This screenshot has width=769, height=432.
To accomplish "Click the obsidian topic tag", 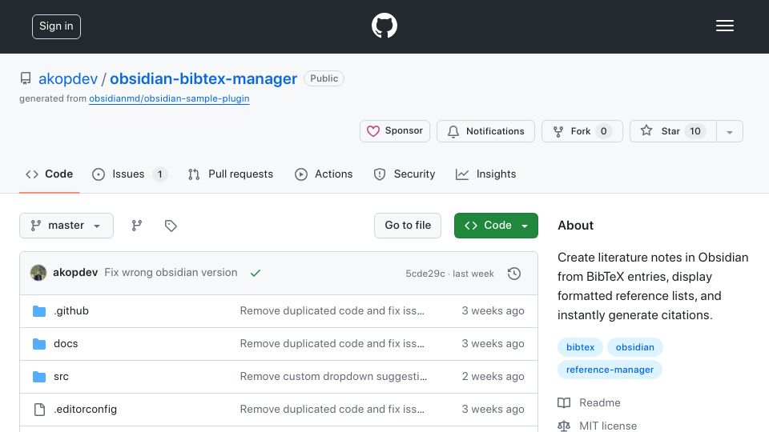I will click(x=634, y=347).
